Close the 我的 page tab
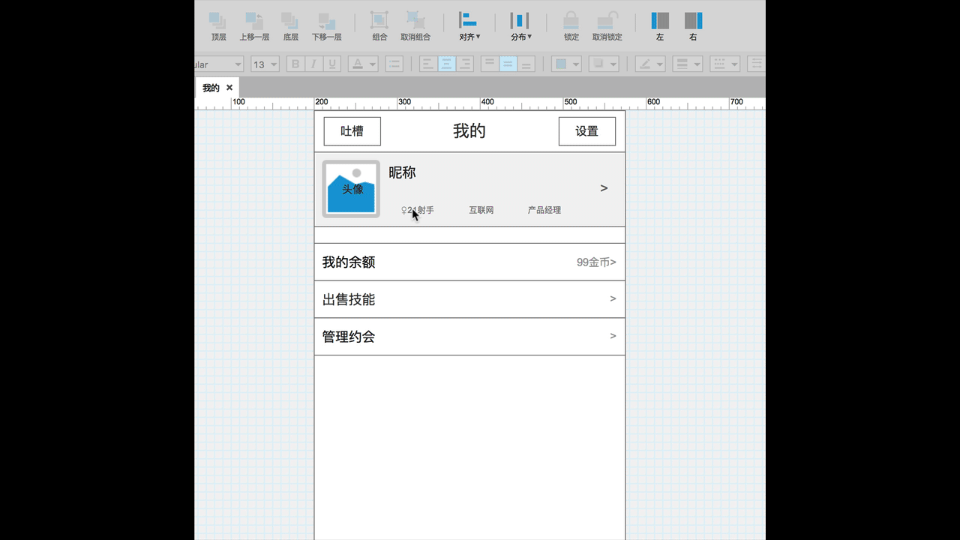960x540 pixels. point(229,88)
